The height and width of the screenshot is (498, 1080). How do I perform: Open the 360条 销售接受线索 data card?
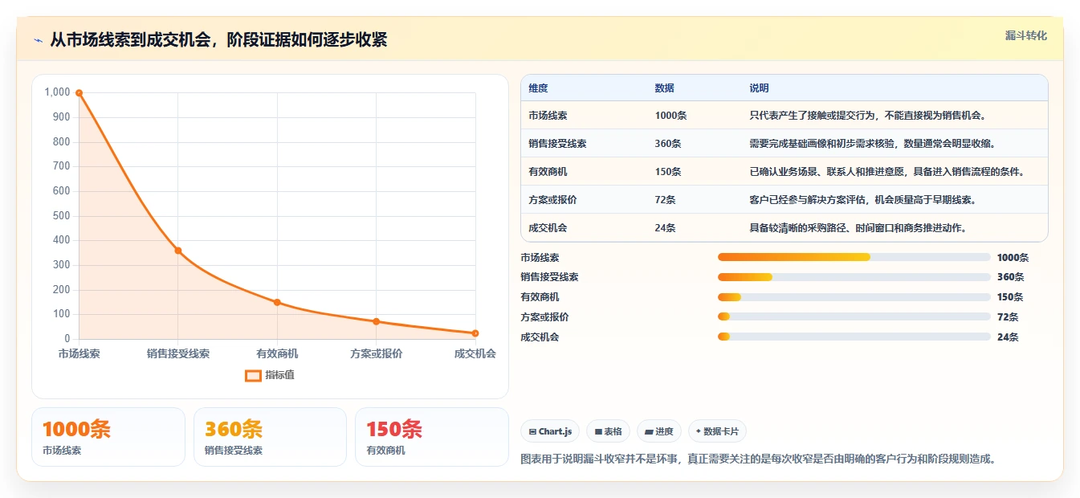click(x=270, y=437)
